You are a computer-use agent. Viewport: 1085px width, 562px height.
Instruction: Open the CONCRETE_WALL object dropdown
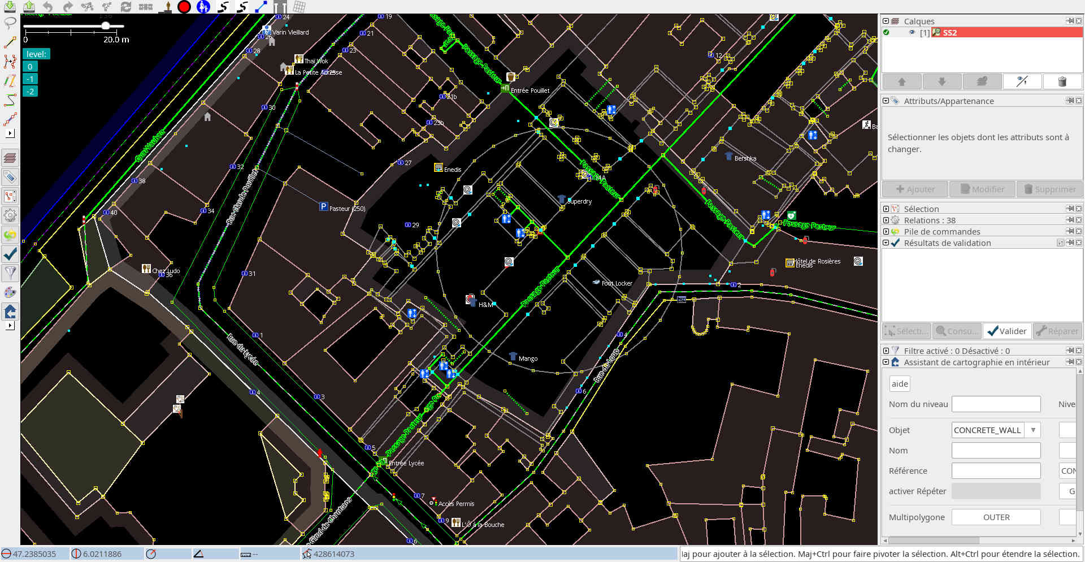coord(1033,430)
